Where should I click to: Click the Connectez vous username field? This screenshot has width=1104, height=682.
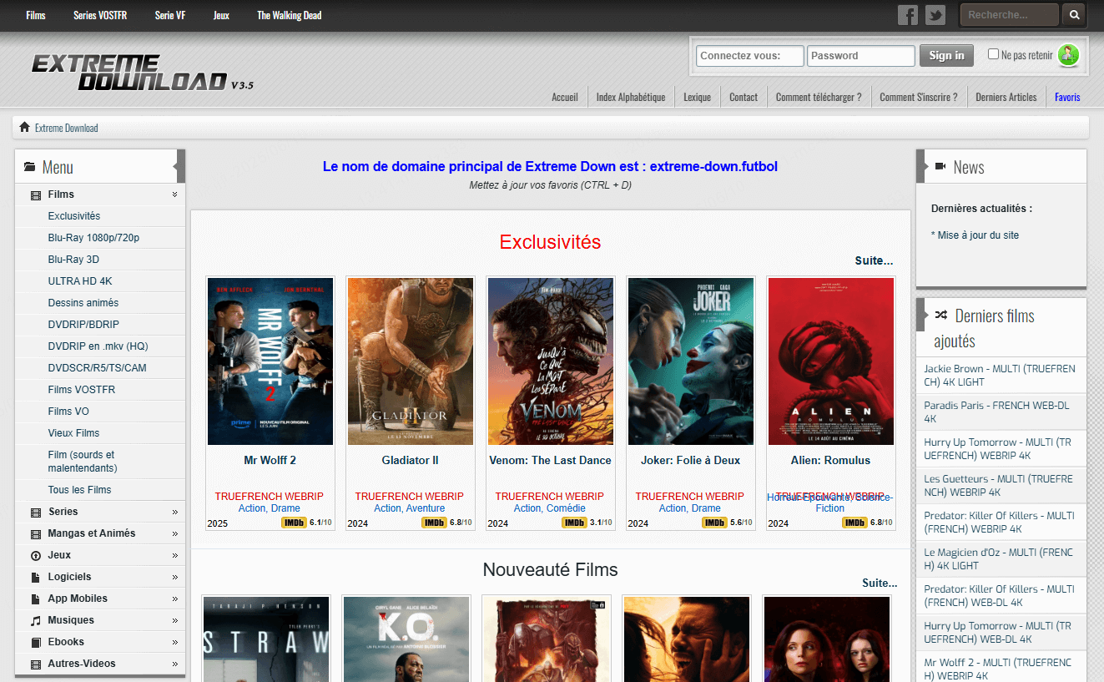tap(750, 56)
